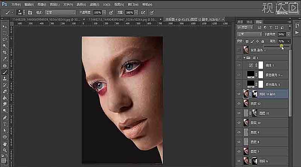Hide the 曲线 1 layer

coord(239,65)
